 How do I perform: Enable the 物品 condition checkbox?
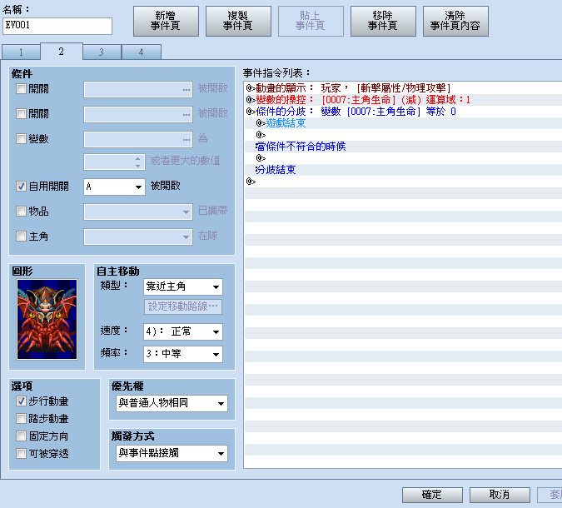[21, 212]
